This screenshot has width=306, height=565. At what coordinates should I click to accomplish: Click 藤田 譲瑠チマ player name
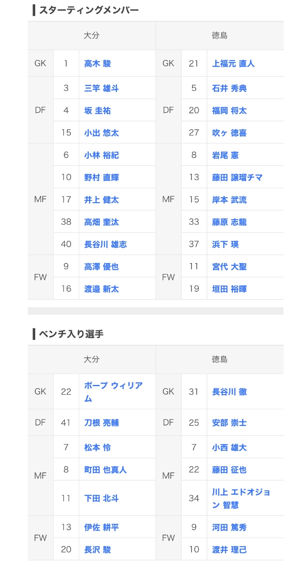[237, 177]
